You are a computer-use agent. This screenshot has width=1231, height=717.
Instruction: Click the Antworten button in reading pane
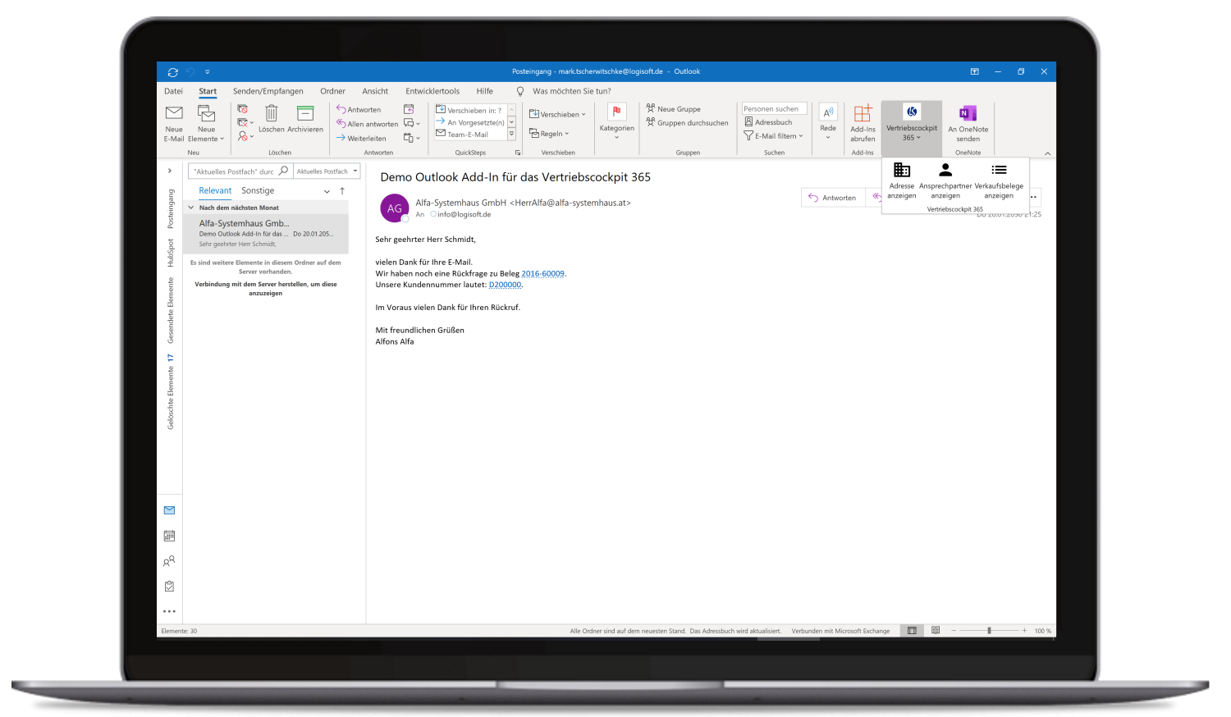832,198
